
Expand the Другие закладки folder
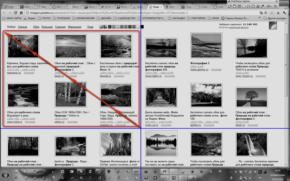pos(275,18)
